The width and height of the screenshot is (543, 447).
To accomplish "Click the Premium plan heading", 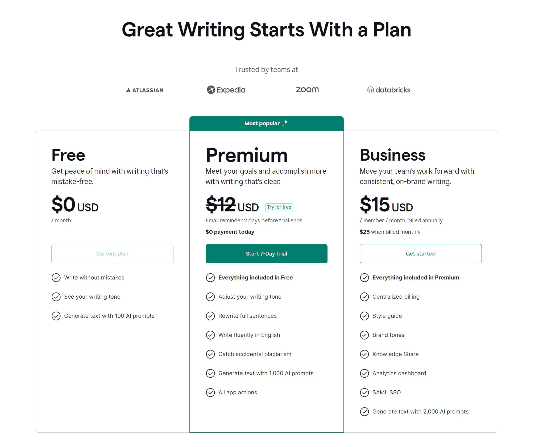I will pos(247,155).
